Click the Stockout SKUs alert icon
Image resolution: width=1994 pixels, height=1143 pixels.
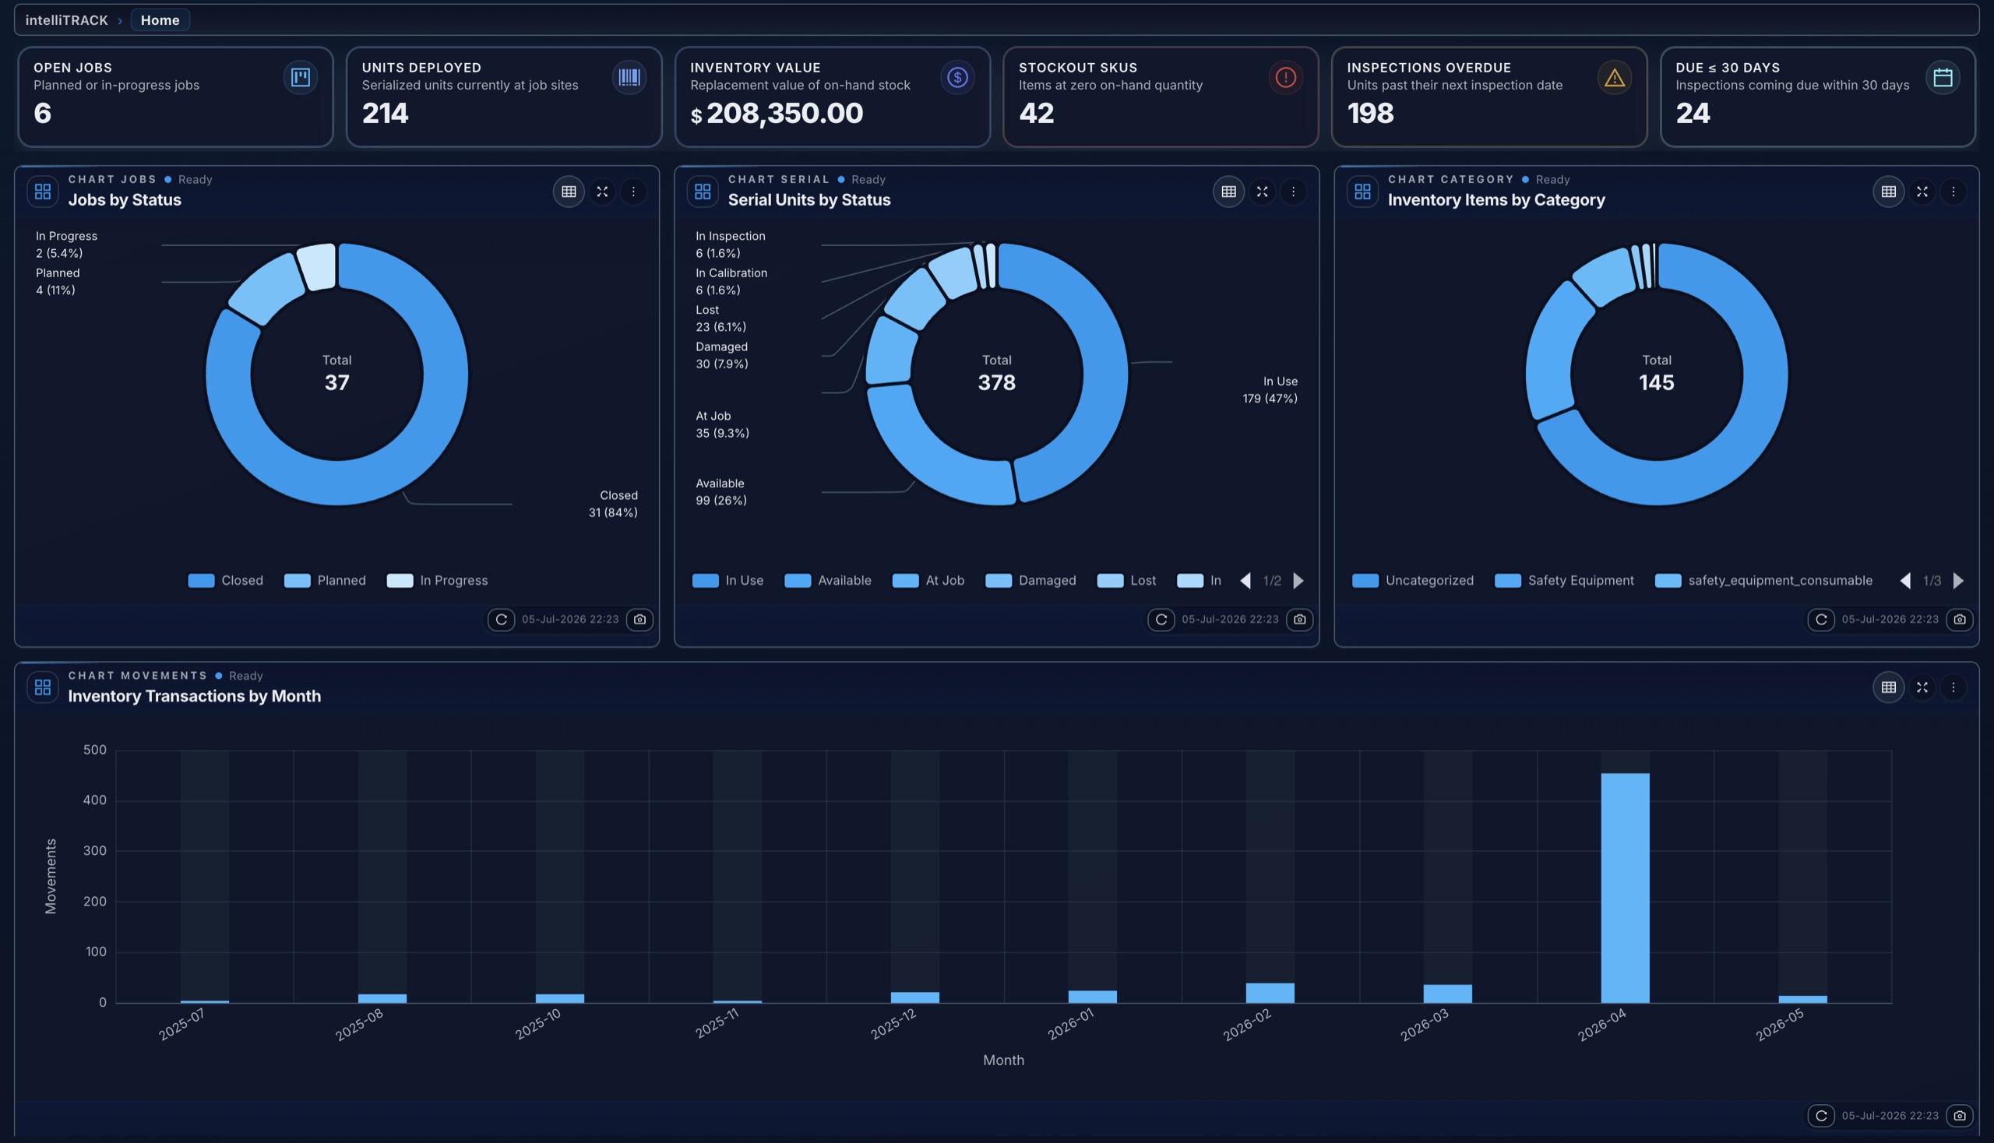(1286, 77)
